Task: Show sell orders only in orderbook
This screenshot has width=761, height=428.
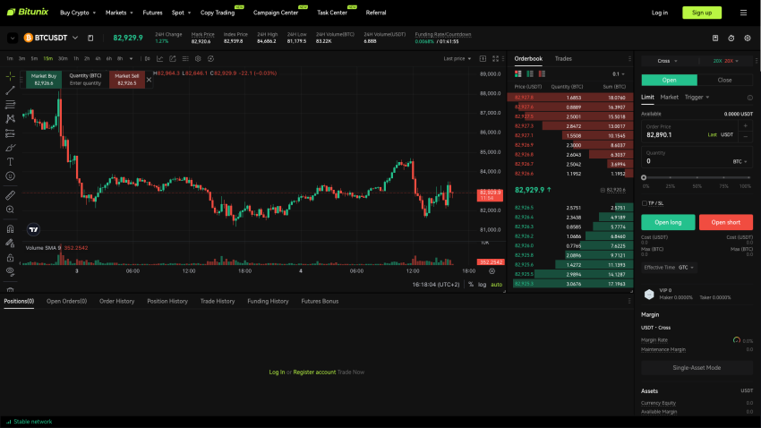Action: [x=542, y=73]
